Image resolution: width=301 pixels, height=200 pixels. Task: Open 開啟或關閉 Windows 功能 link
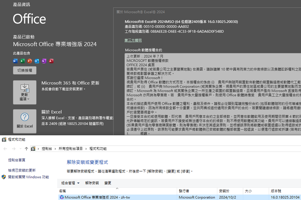coord(29,177)
